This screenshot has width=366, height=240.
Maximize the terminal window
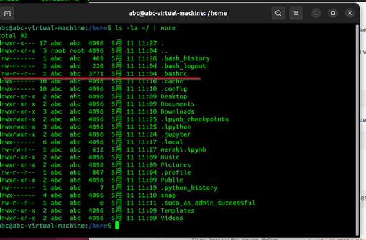(x=333, y=13)
